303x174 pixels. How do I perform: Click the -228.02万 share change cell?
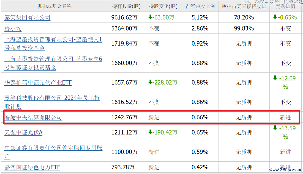tap(163, 83)
